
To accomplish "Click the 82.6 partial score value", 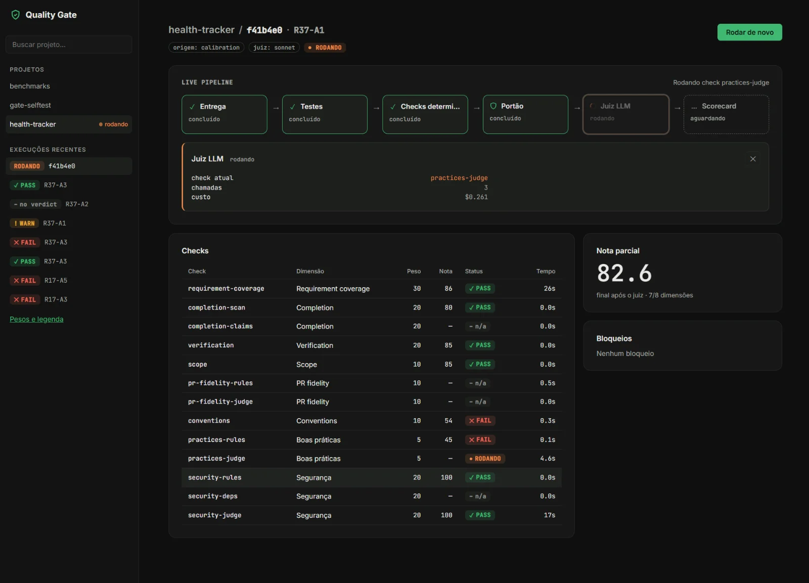I will [624, 274].
